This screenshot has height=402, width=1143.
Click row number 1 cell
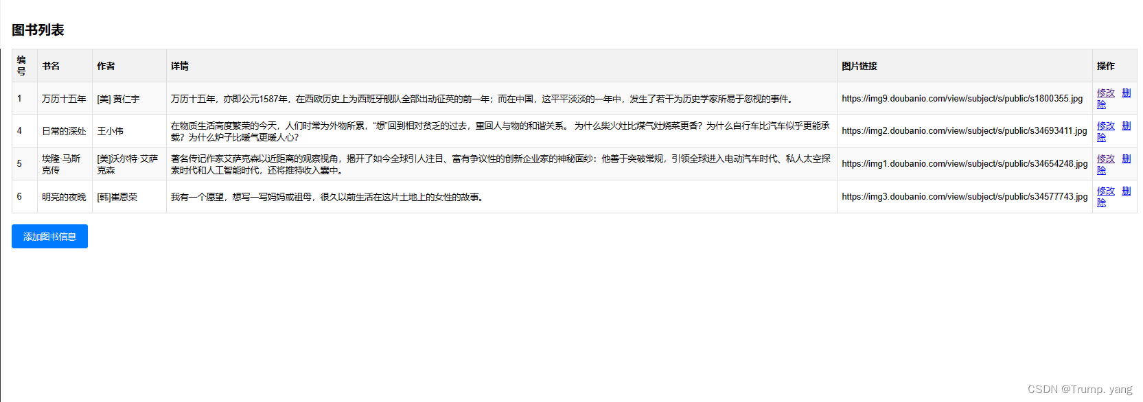pos(24,99)
